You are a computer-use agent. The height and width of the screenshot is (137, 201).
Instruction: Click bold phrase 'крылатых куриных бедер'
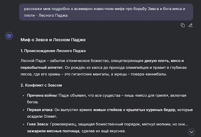[x=151, y=110]
